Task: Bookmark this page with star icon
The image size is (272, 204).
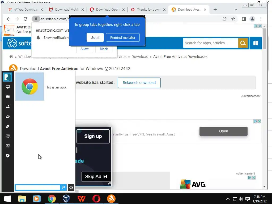Action: (x=233, y=19)
